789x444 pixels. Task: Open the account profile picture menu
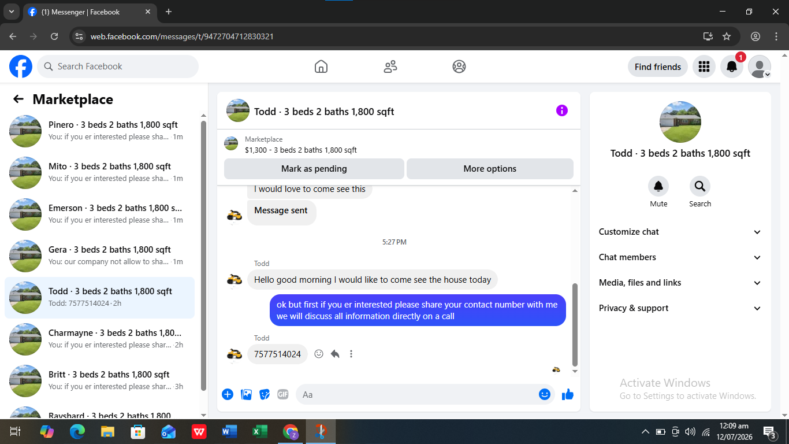(759, 66)
